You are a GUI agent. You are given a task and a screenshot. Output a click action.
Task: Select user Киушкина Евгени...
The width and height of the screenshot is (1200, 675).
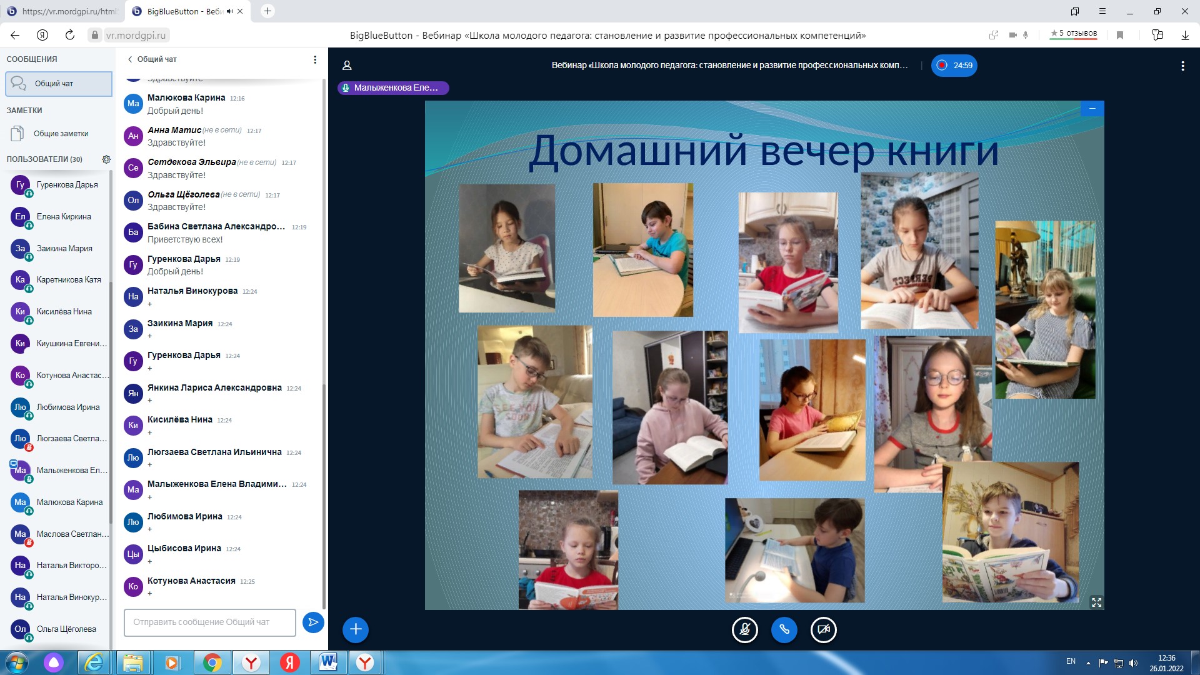click(x=59, y=344)
